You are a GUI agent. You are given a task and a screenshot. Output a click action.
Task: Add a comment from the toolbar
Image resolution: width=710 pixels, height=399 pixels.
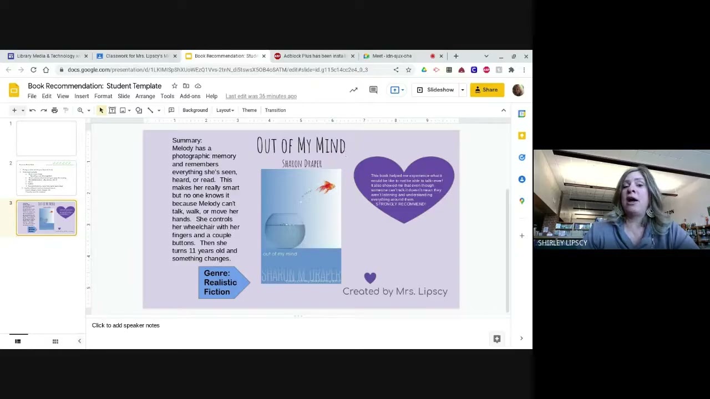coord(171,110)
